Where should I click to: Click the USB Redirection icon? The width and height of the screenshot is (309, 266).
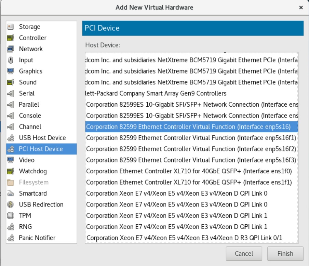pyautogui.click(x=11, y=204)
